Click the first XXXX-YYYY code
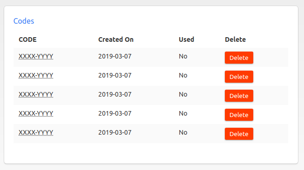The image size is (304, 170). pos(36,56)
